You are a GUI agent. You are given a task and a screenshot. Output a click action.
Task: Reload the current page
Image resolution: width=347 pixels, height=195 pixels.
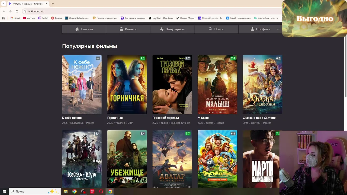coord(17,11)
